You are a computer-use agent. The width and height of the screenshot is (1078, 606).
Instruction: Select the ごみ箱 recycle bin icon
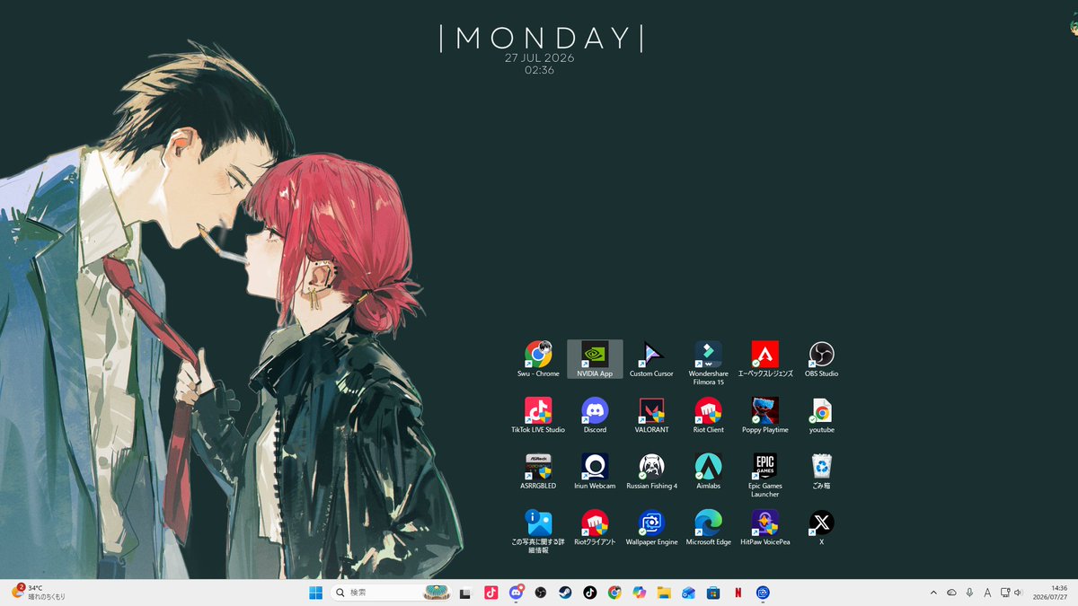coord(821,471)
